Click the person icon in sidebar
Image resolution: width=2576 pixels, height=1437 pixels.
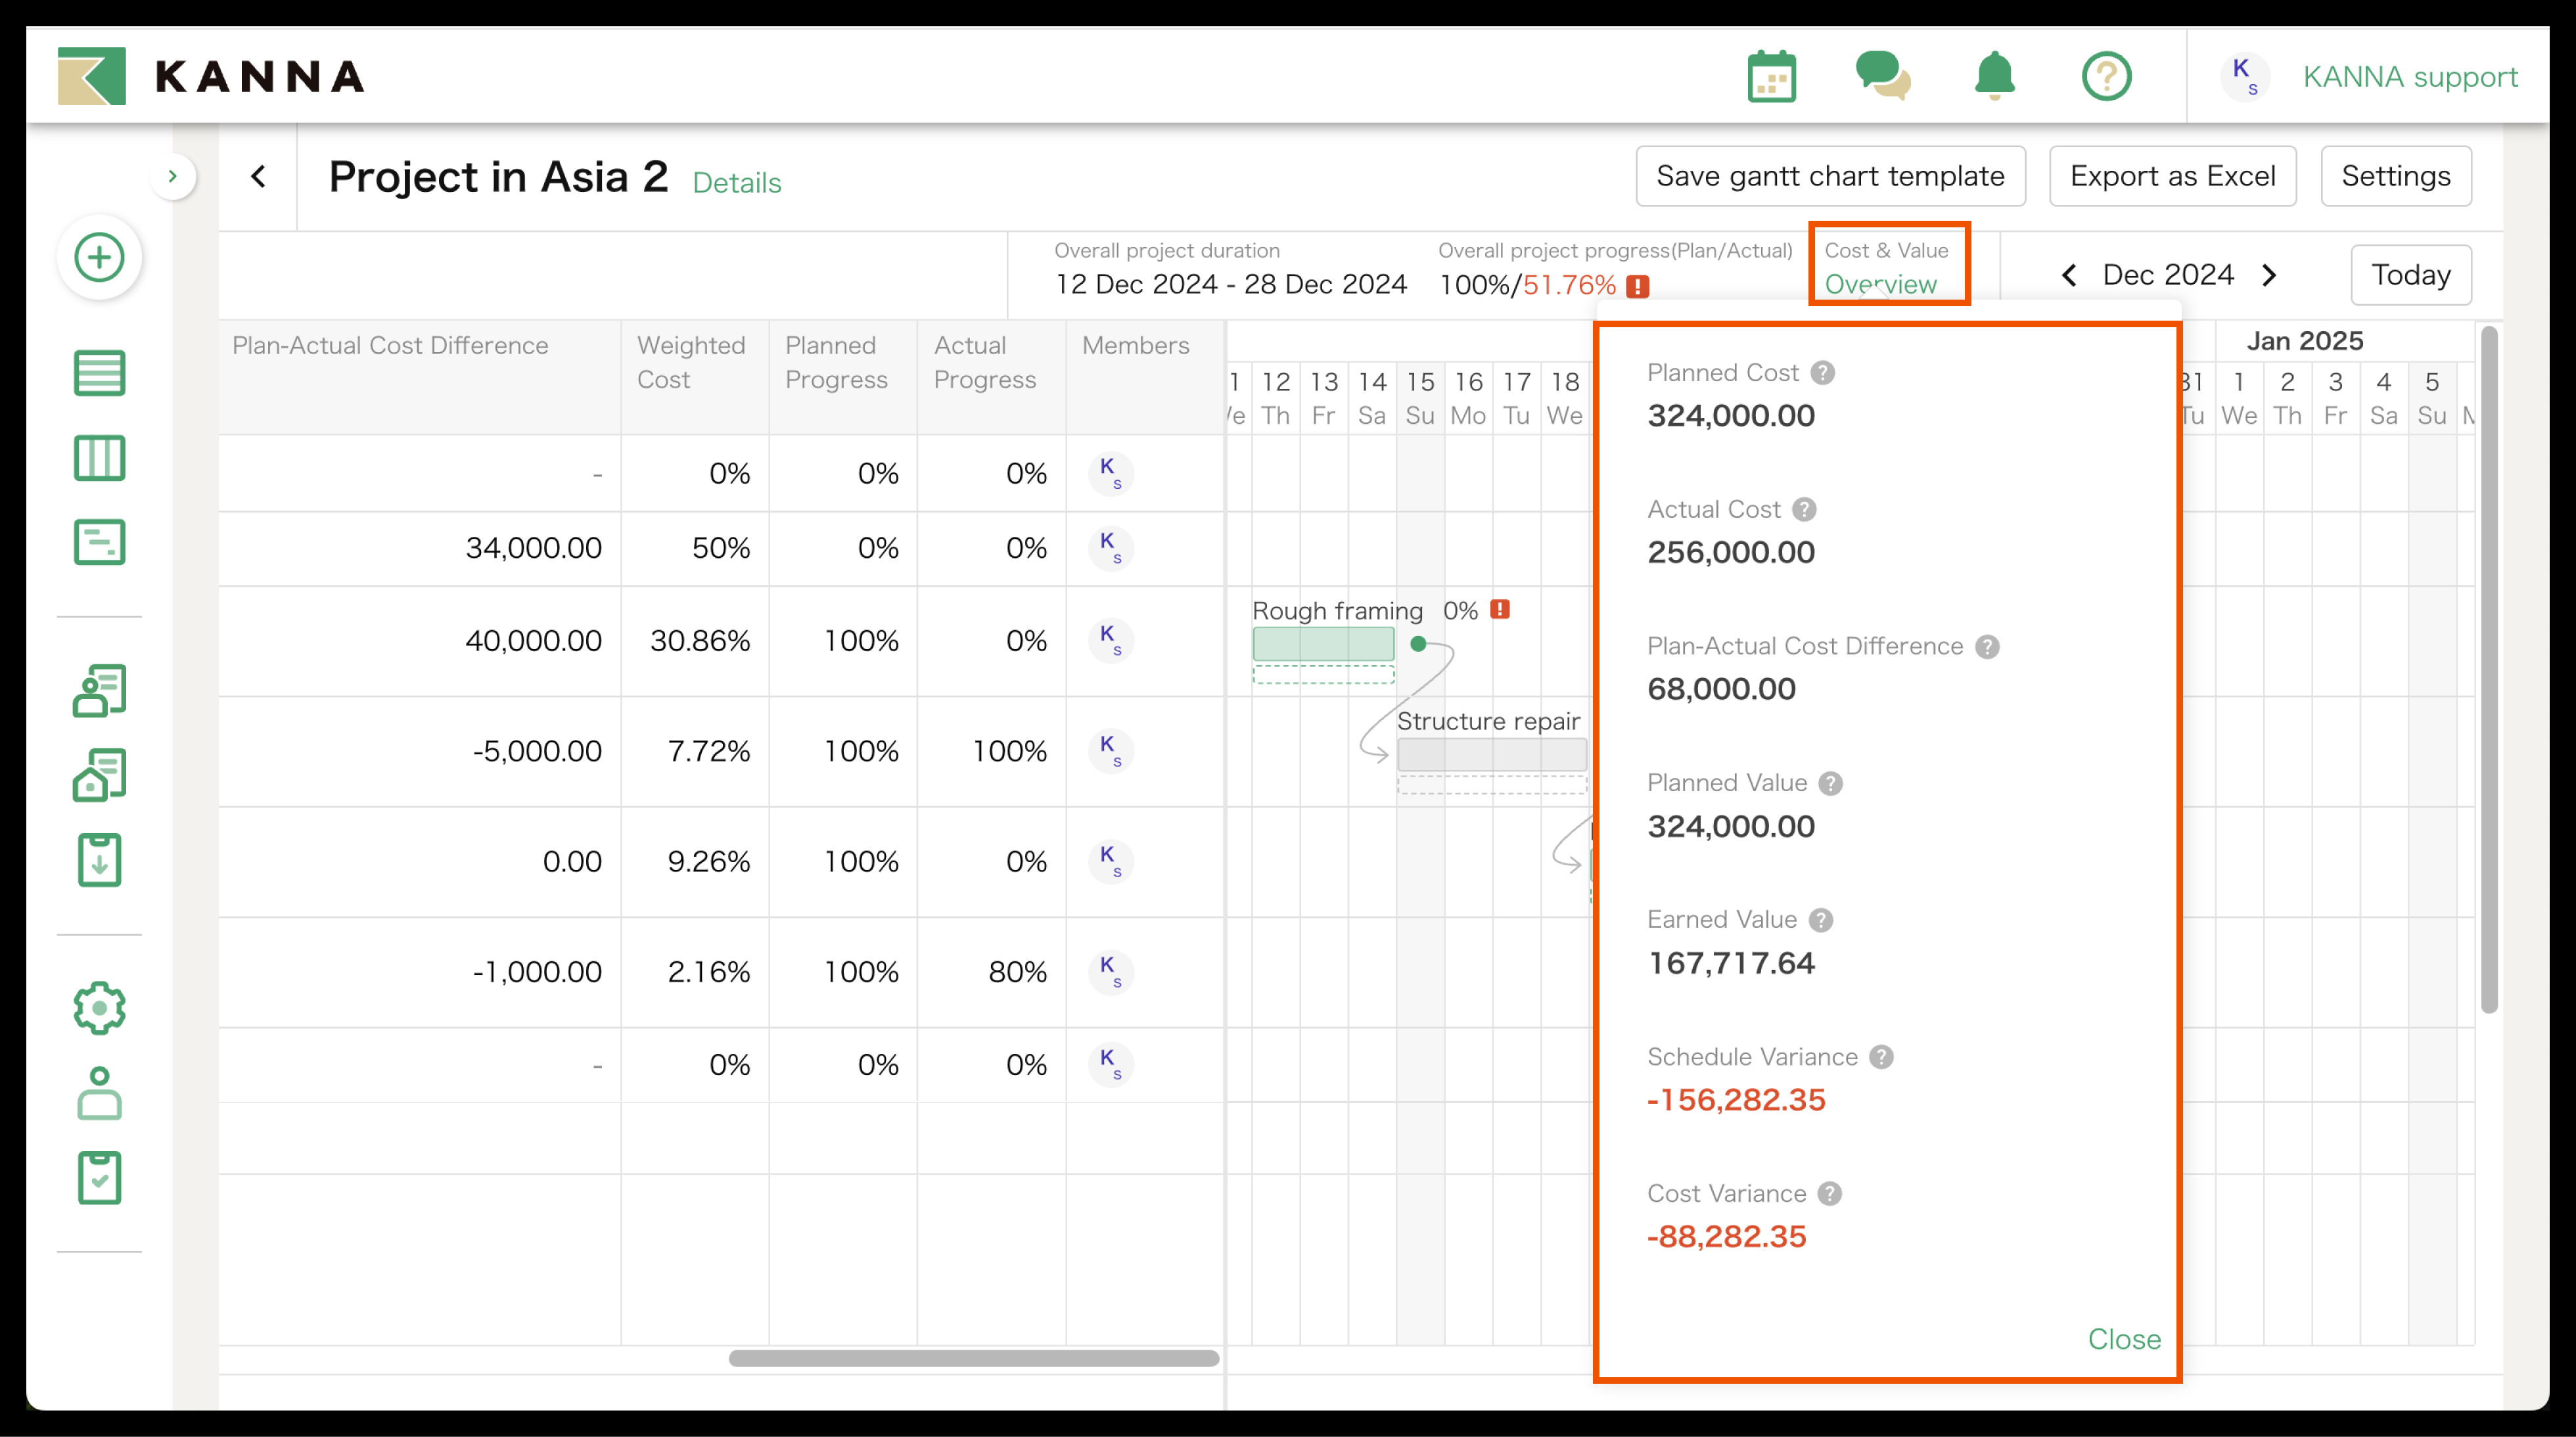99,1093
